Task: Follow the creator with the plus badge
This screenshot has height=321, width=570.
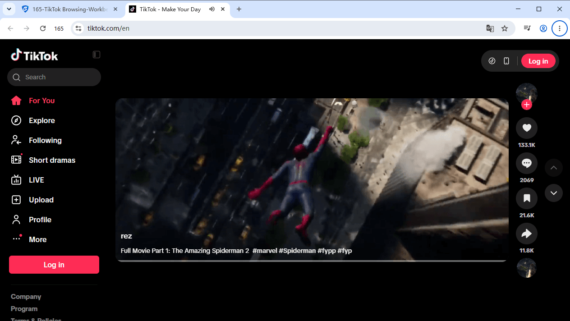Action: pos(527,105)
